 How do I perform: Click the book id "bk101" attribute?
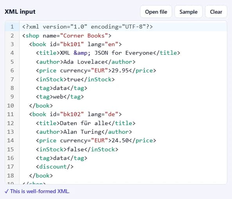67,44
